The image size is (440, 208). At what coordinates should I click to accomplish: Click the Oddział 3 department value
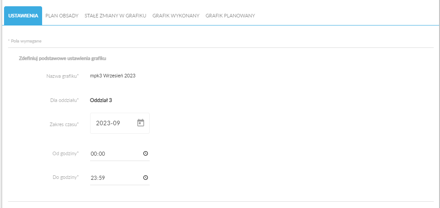[x=101, y=100]
